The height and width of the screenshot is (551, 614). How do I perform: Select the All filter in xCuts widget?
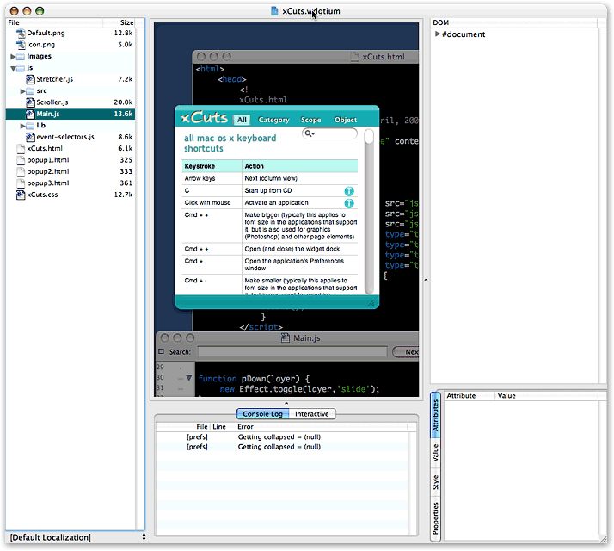click(x=242, y=120)
